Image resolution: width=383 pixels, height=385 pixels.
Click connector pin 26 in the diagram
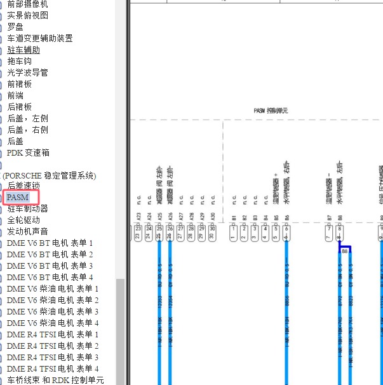(170, 234)
